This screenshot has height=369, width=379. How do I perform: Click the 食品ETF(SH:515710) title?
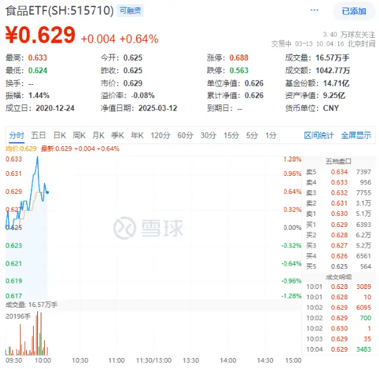pyautogui.click(x=59, y=10)
